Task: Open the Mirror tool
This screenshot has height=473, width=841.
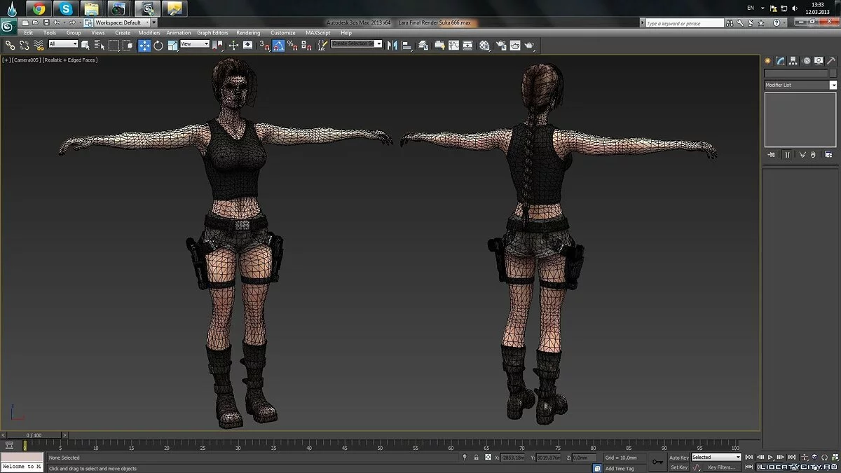Action: [392, 45]
